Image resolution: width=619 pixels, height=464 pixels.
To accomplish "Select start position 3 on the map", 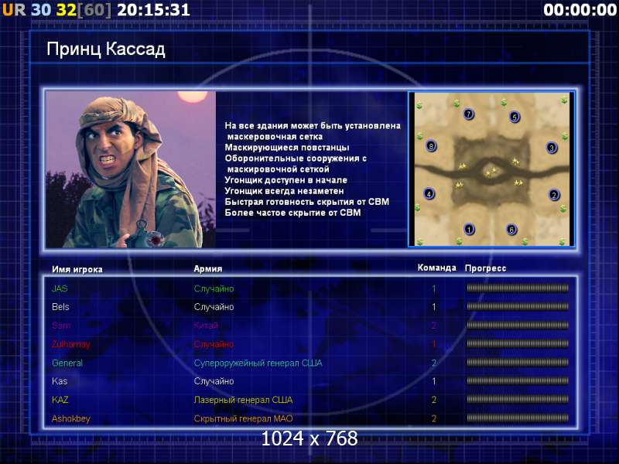I will pos(552,148).
